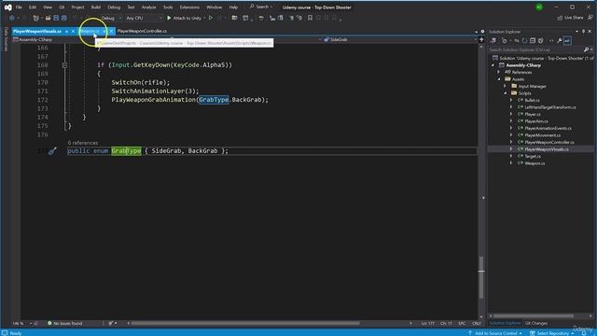Open the Test menu
The width and height of the screenshot is (597, 336).
click(x=131, y=7)
